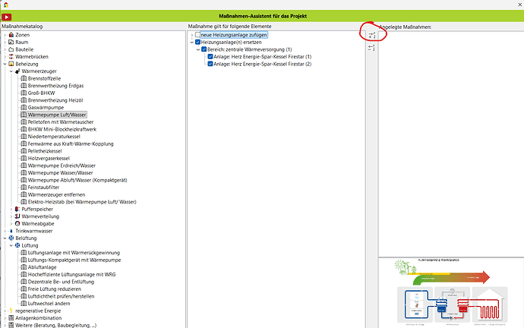
Task: Click the add measure icon (circled)
Action: click(x=371, y=35)
